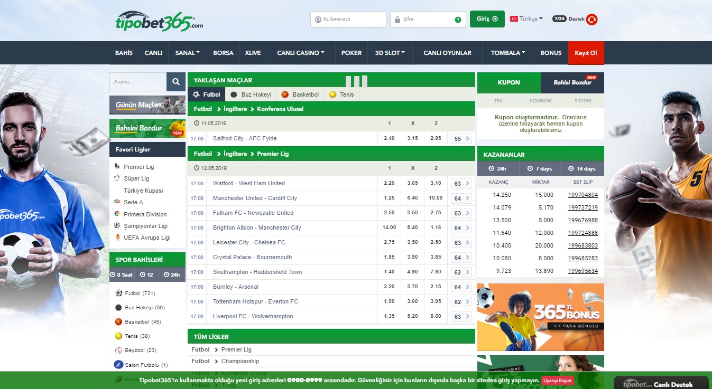Open more markets arrow for Salfrod City - AFC Fylde
This screenshot has height=389, width=712.
(x=467, y=139)
